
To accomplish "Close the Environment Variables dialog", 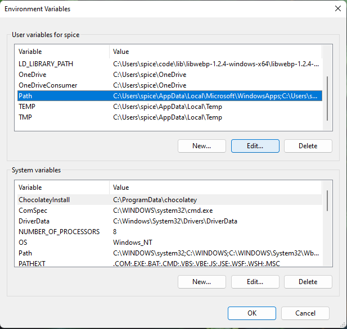I will pos(337,9).
